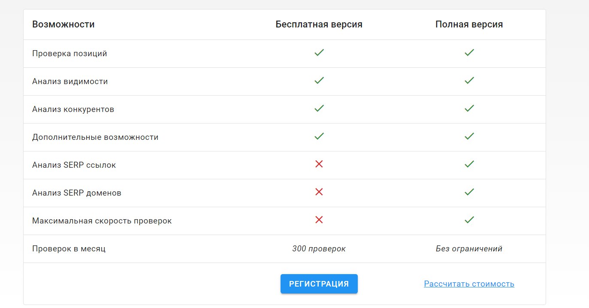The height and width of the screenshot is (308, 589).
Task: Open the Рассчитать стоимость link
Action: click(469, 284)
